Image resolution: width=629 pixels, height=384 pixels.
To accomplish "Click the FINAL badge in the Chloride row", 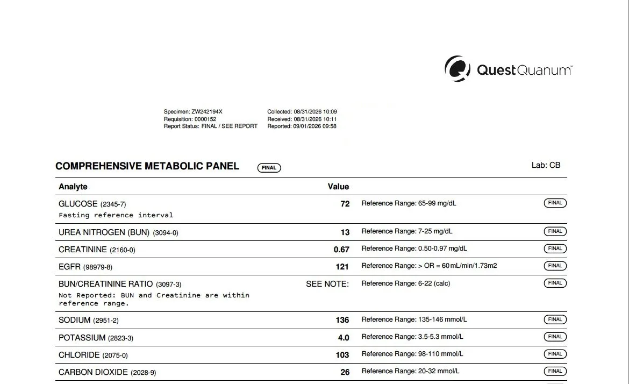I will [555, 354].
